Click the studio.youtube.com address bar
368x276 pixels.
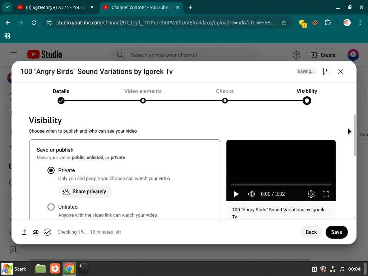[x=166, y=23]
